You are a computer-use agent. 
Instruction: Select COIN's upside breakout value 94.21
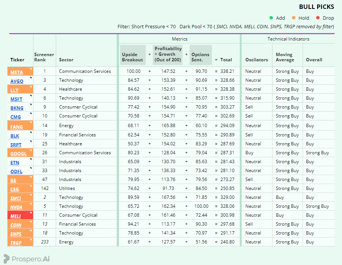133,224
